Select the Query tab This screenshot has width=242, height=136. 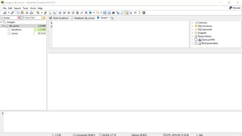click(x=102, y=18)
